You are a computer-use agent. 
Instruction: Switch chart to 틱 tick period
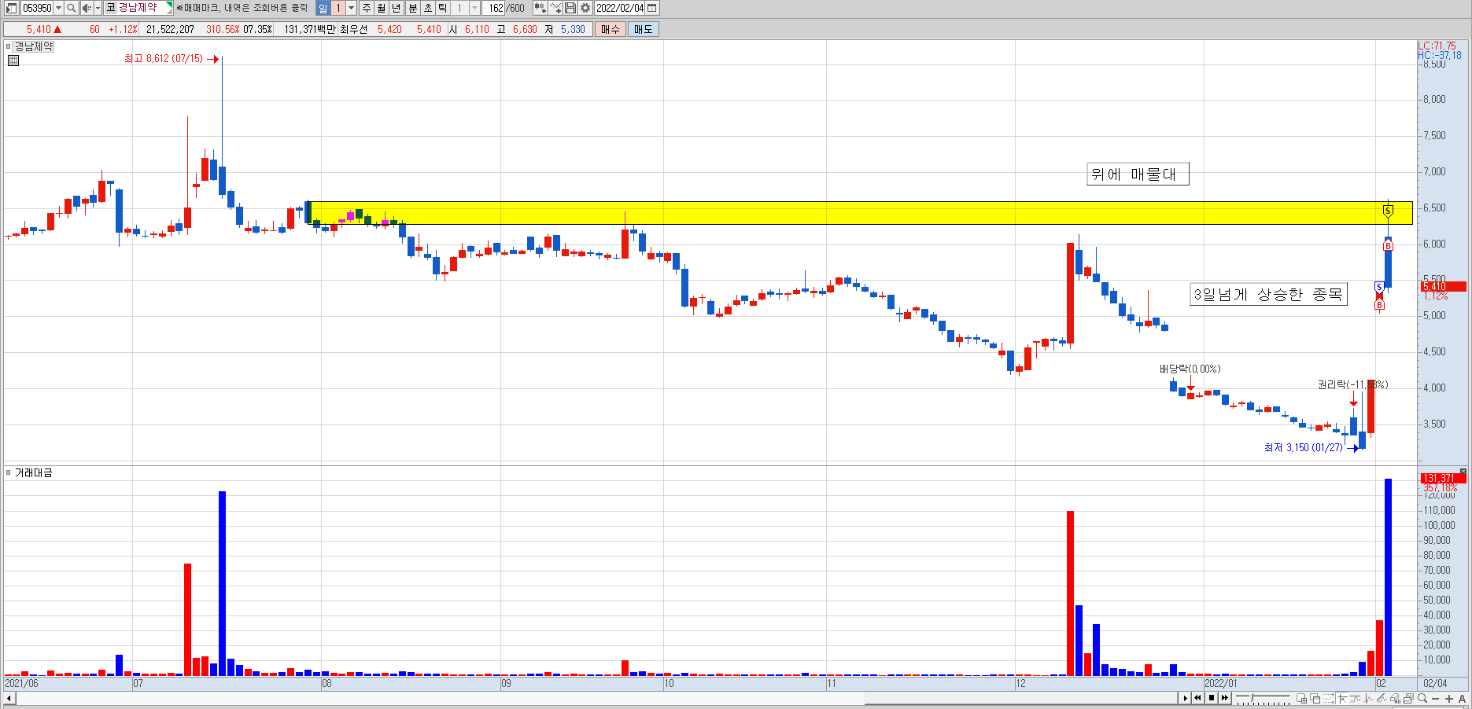pyautogui.click(x=443, y=8)
